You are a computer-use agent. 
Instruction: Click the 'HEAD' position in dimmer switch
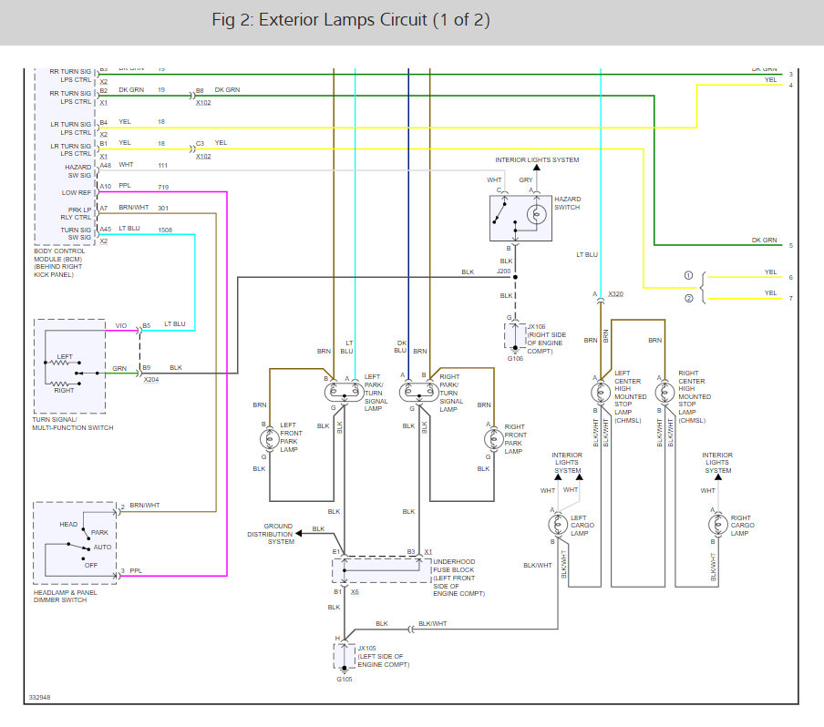coord(68,524)
